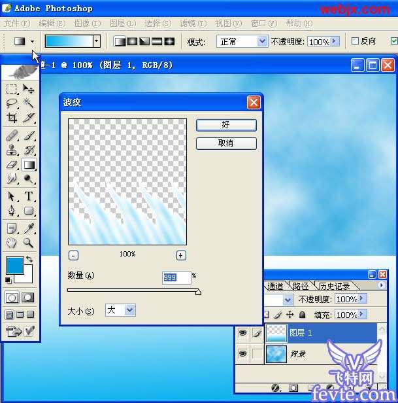
Task: Open the 大小 size dropdown in dialog
Action: (x=130, y=310)
